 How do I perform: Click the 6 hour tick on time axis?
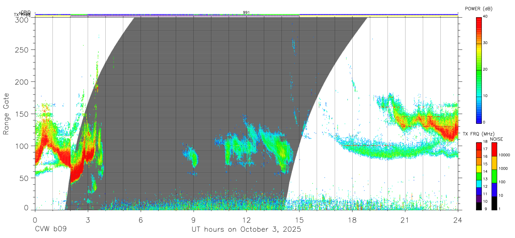click(x=140, y=220)
